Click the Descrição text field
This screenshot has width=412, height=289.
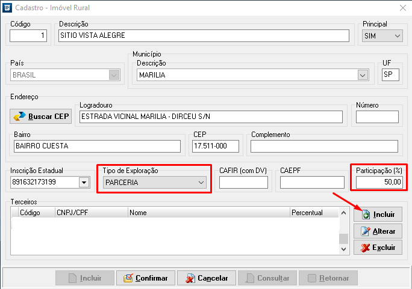204,35
